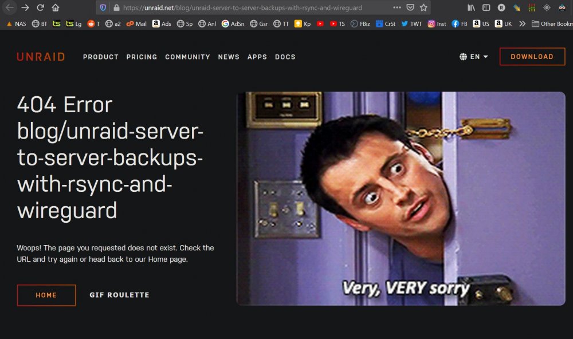The image size is (573, 339).
Task: Open the PRODUCT menu
Action: (x=100, y=57)
